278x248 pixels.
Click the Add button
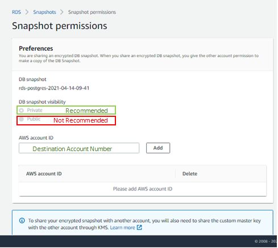point(158,148)
